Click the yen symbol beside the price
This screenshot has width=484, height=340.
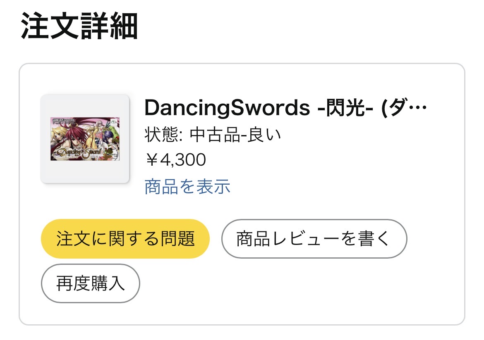pyautogui.click(x=152, y=160)
